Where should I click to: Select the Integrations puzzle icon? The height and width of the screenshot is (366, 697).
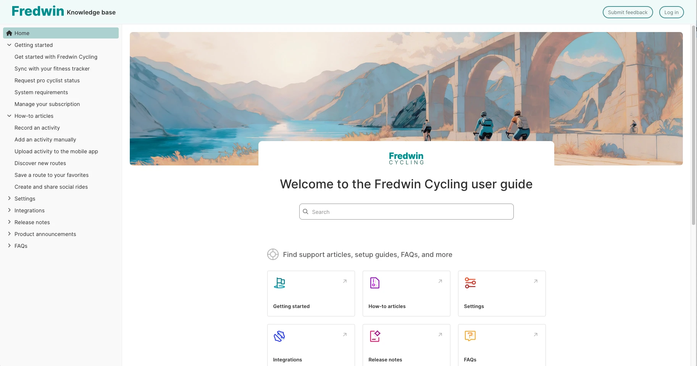pyautogui.click(x=279, y=336)
